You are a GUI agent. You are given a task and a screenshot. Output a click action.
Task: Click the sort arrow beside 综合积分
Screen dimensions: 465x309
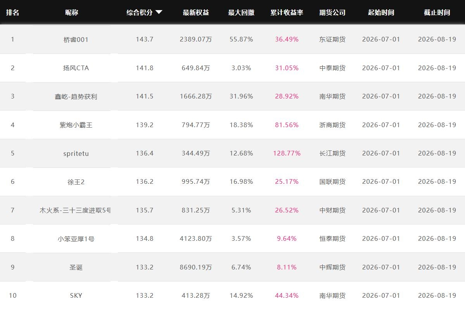point(159,12)
